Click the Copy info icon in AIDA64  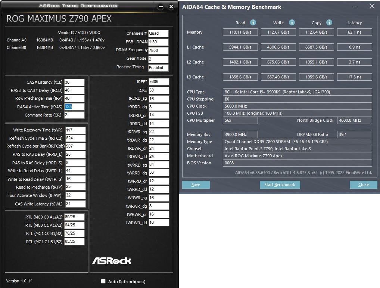329,22
